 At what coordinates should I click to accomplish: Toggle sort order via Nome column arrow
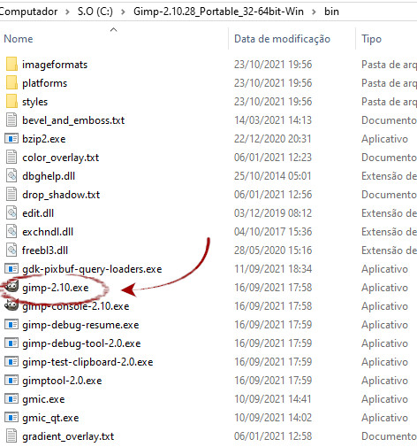tap(113, 29)
